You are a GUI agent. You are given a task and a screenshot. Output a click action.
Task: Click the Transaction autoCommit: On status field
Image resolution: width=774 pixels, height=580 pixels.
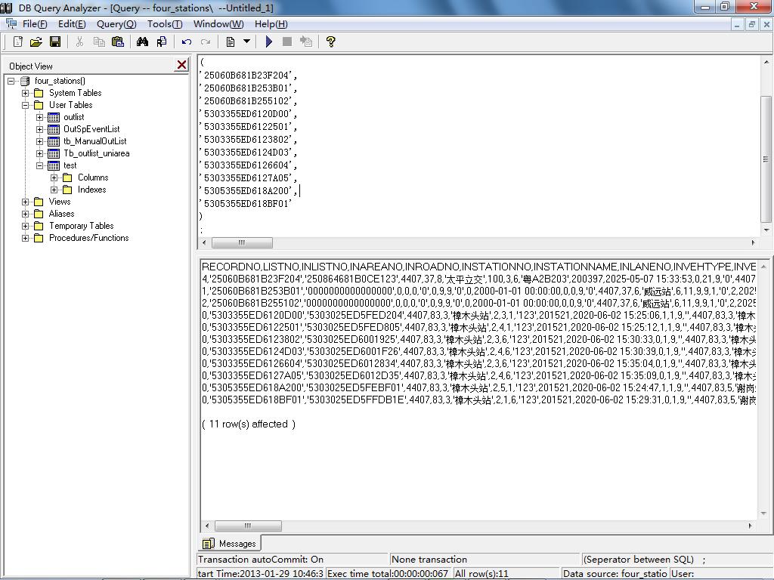293,560
